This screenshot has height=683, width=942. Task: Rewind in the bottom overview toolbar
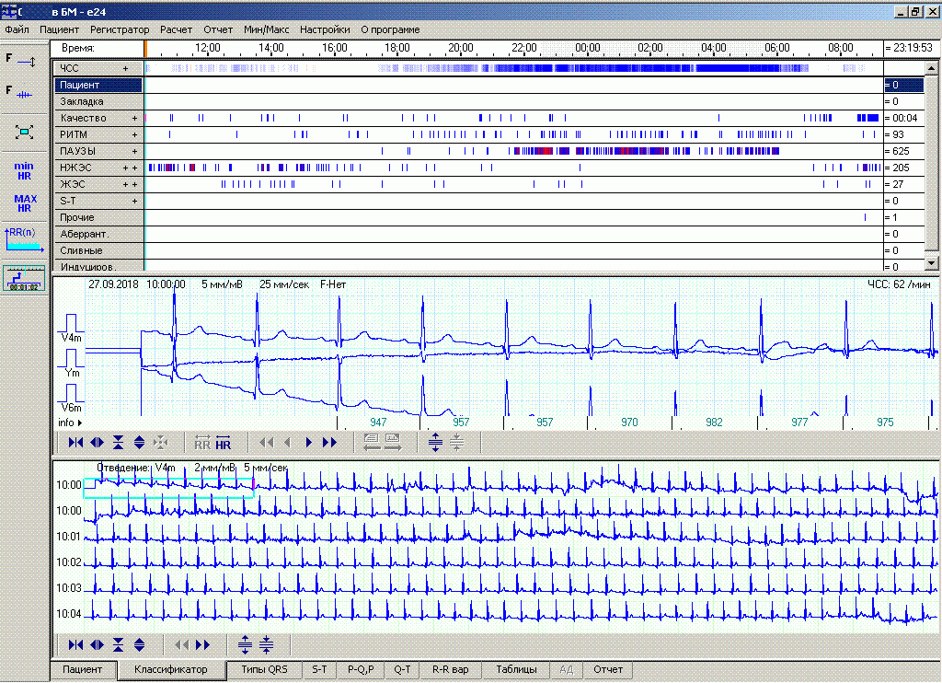181,645
